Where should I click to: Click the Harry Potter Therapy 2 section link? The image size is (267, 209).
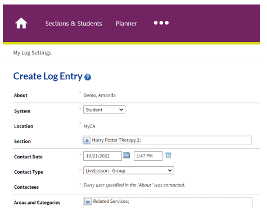(116, 140)
